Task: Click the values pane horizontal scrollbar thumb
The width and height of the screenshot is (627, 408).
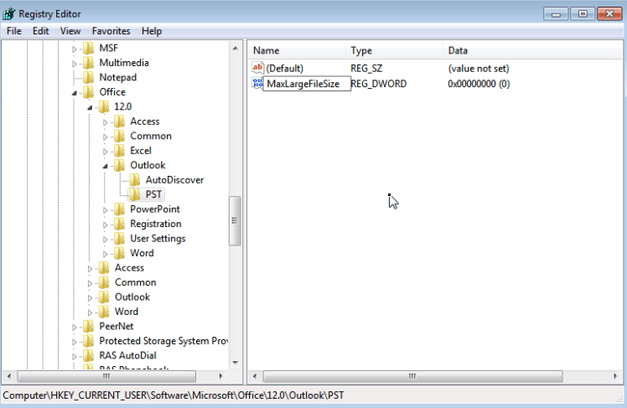Action: [x=412, y=376]
